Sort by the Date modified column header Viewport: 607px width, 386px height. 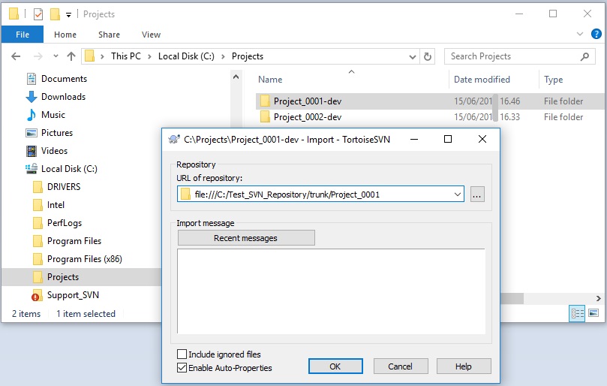pyautogui.click(x=482, y=80)
